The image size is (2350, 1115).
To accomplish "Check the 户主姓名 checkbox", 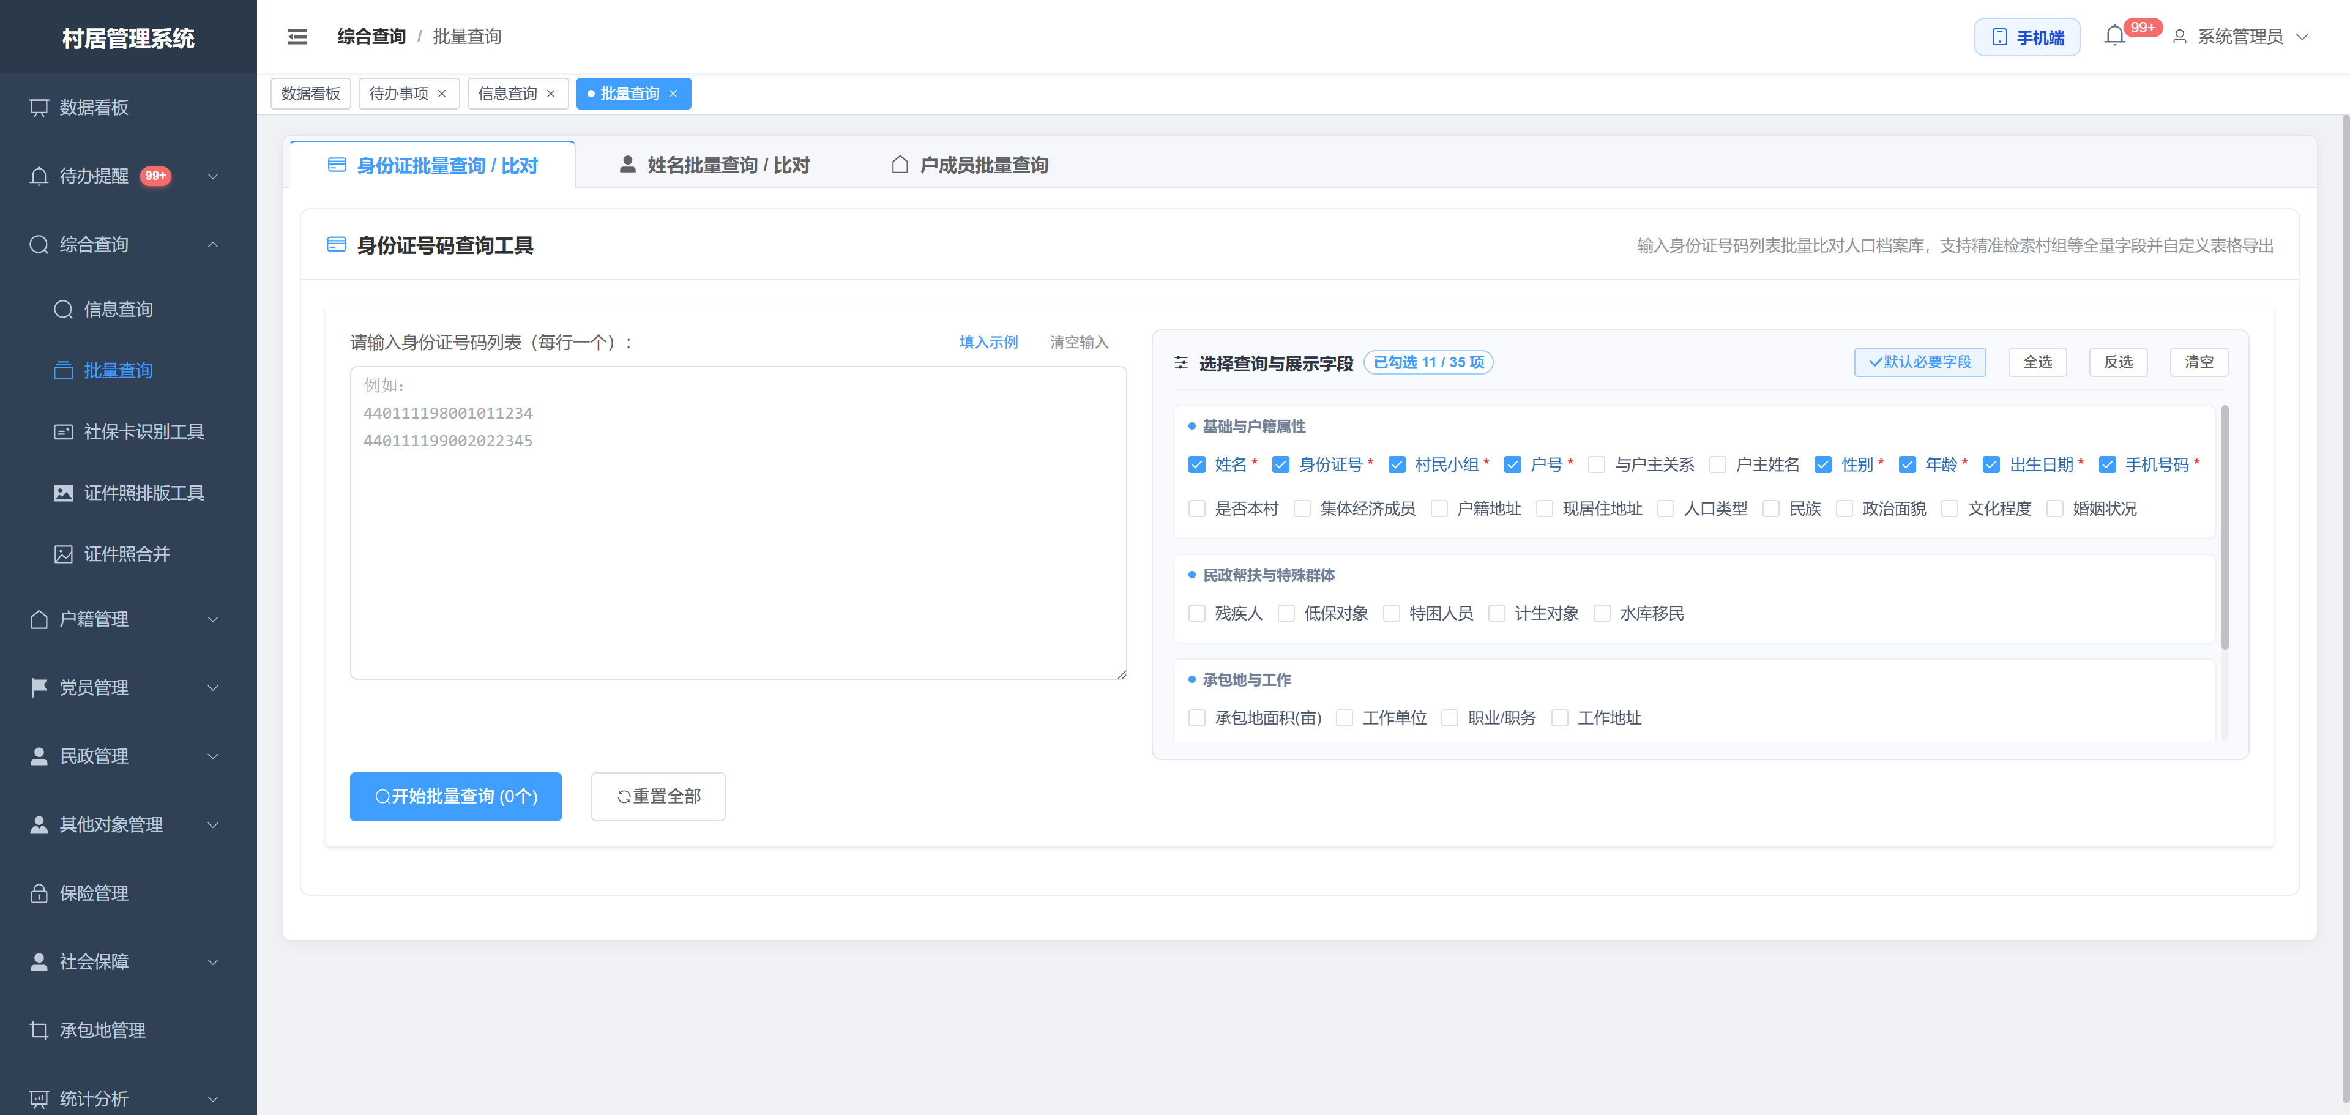I will 1718,465.
